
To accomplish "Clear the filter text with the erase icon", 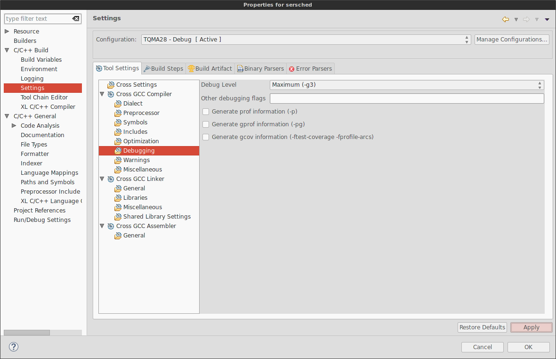I will (x=76, y=18).
